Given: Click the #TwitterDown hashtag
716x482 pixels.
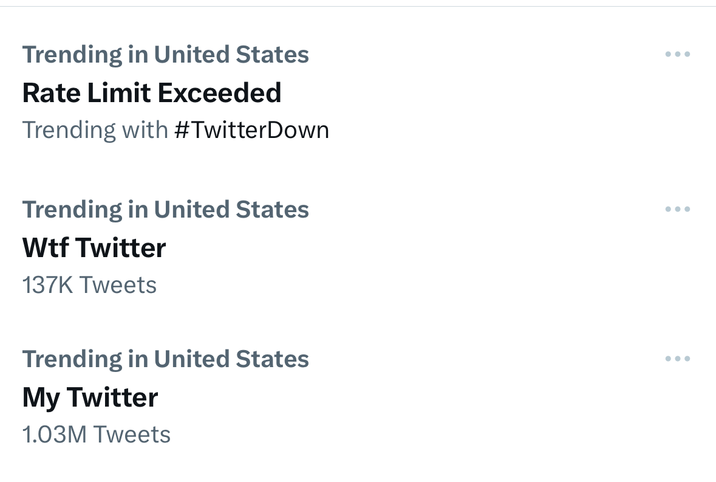Looking at the screenshot, I should point(251,130).
